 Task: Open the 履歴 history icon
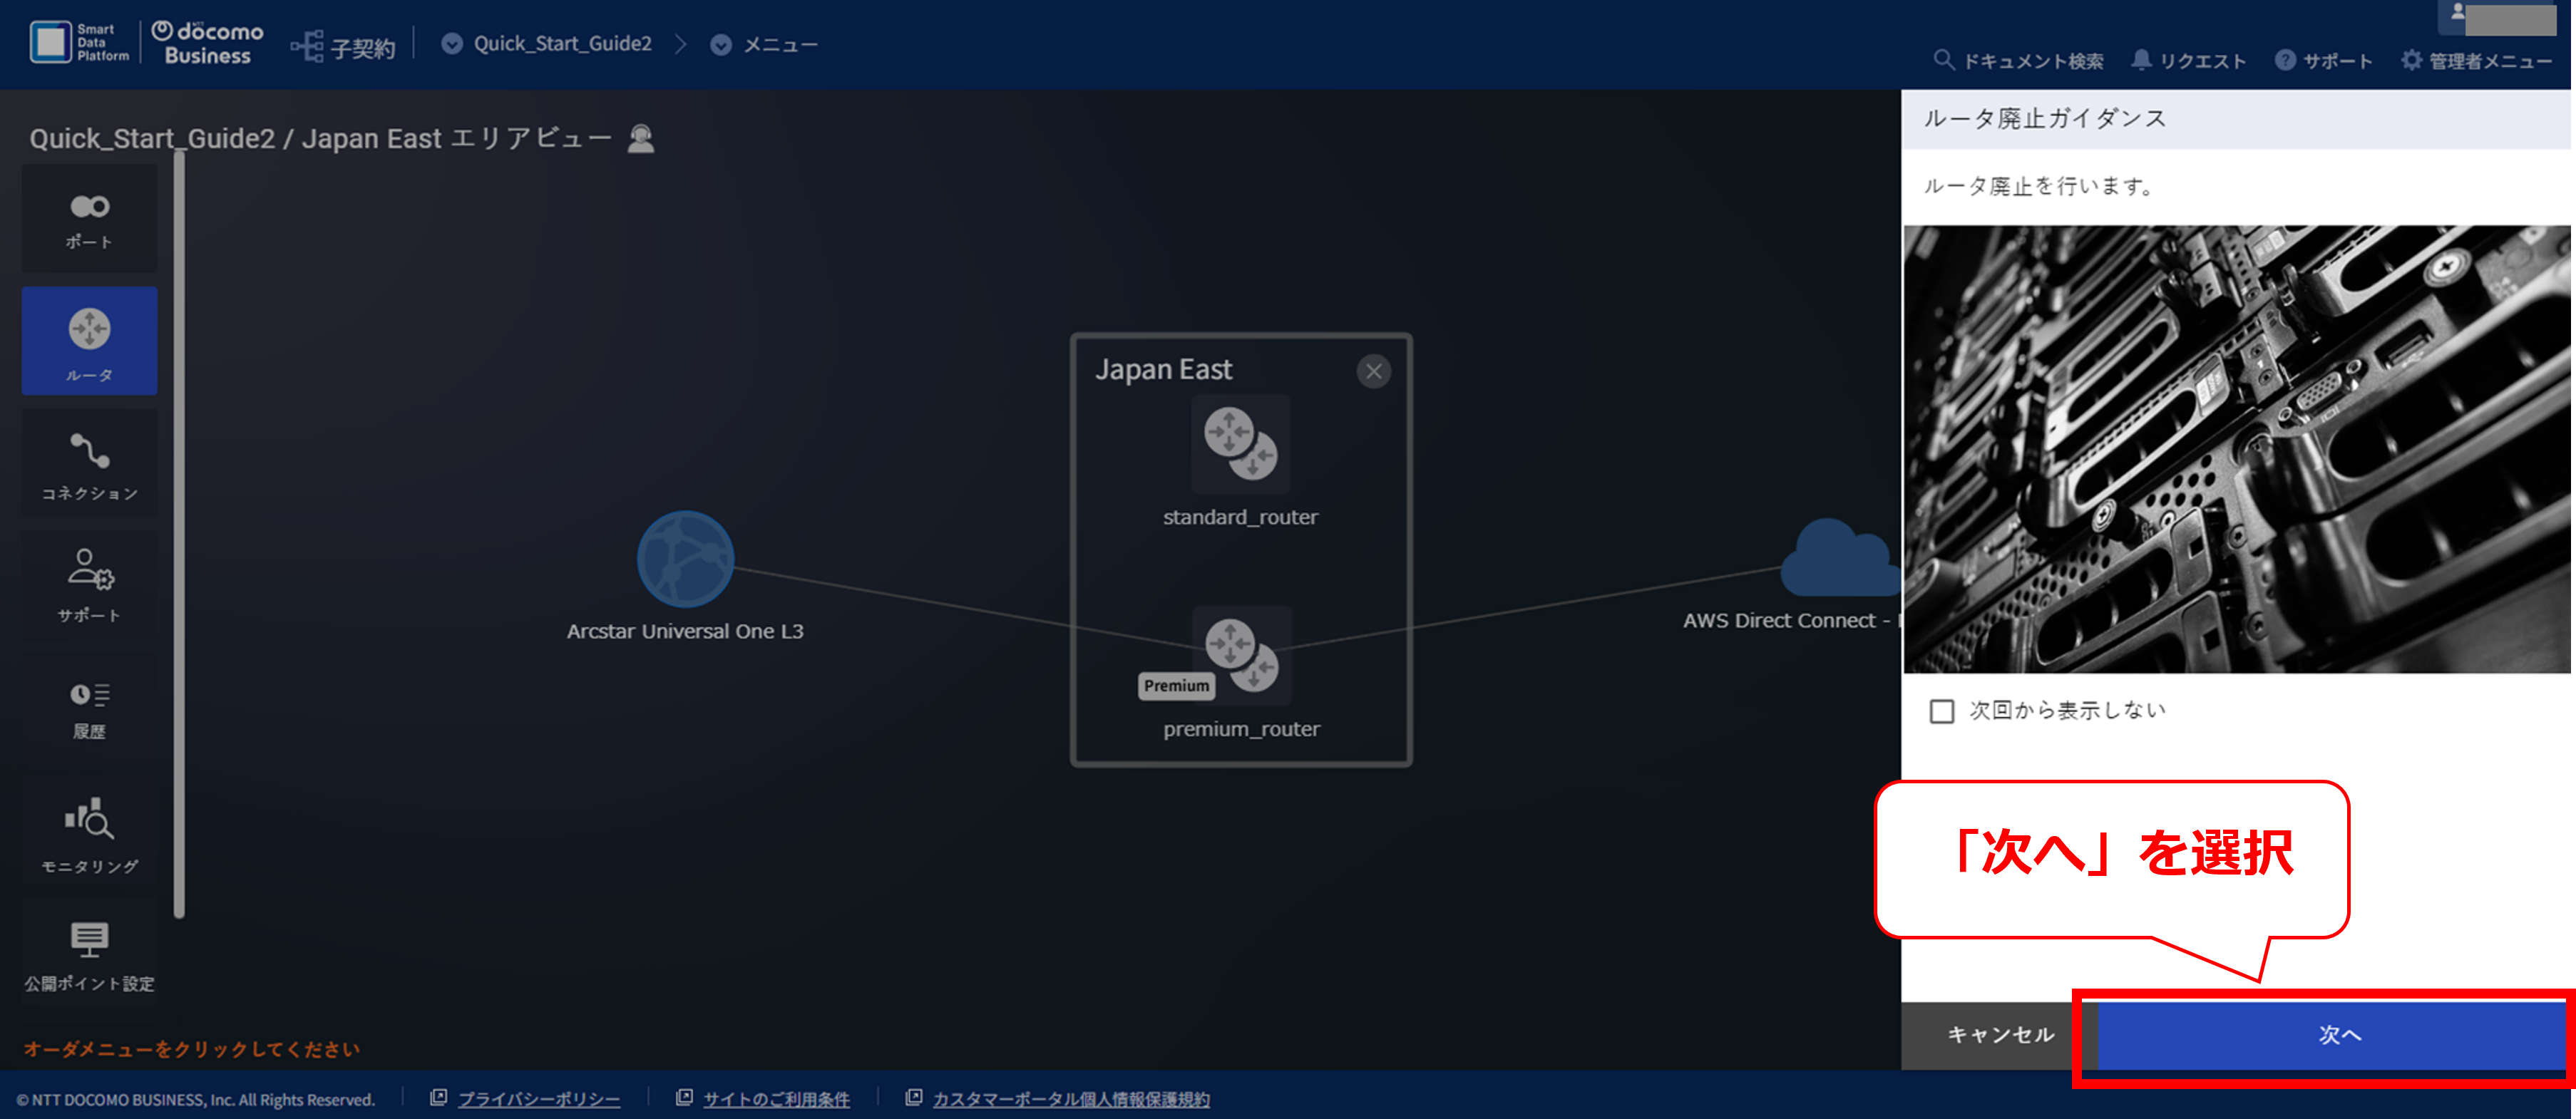coord(89,708)
